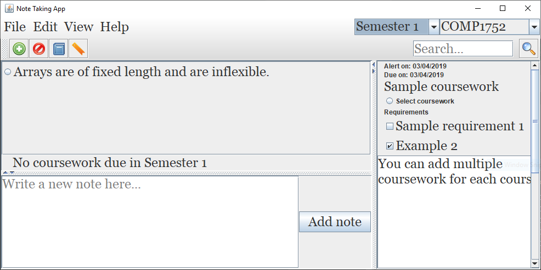Click the vertical divider arrows beside coursework panel
Viewport: 541px width, 270px height.
[374, 67]
